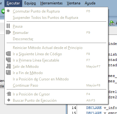117x114 pixels.
Task: Open the Ventana menu
Action: tap(74, 3)
